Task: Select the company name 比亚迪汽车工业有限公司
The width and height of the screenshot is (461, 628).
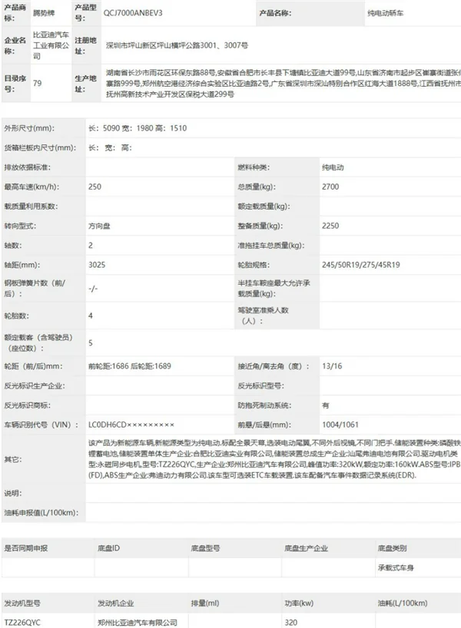Action: click(51, 45)
